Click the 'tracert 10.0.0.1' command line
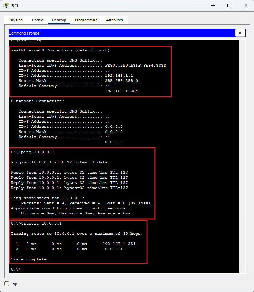 tap(36, 224)
